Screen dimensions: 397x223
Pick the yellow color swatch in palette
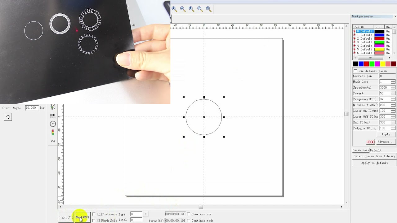pyautogui.click(x=383, y=64)
